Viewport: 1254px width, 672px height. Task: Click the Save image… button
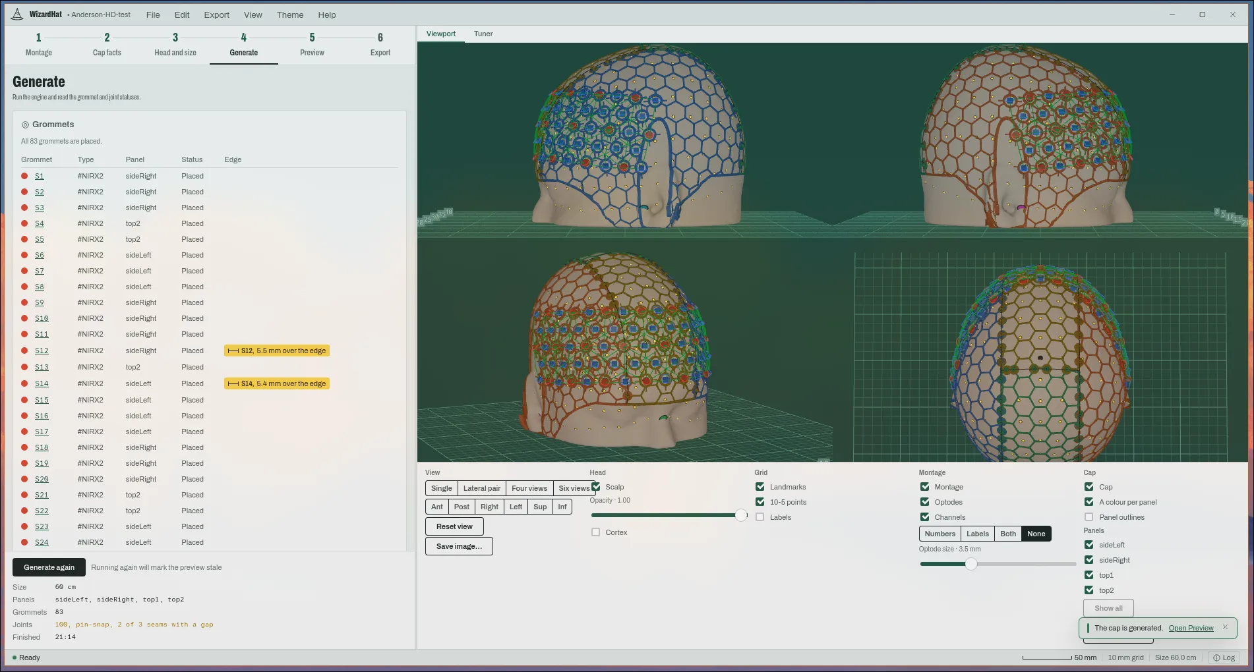(459, 546)
